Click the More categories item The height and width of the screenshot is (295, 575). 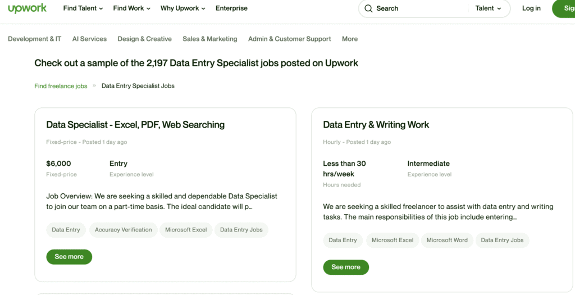tap(350, 39)
